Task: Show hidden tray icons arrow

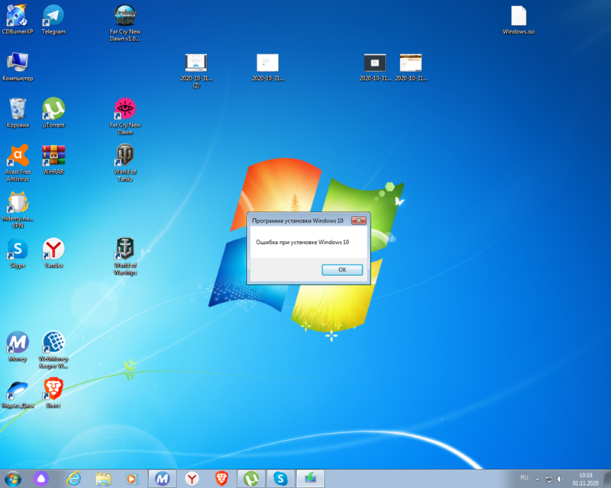Action: click(x=538, y=479)
